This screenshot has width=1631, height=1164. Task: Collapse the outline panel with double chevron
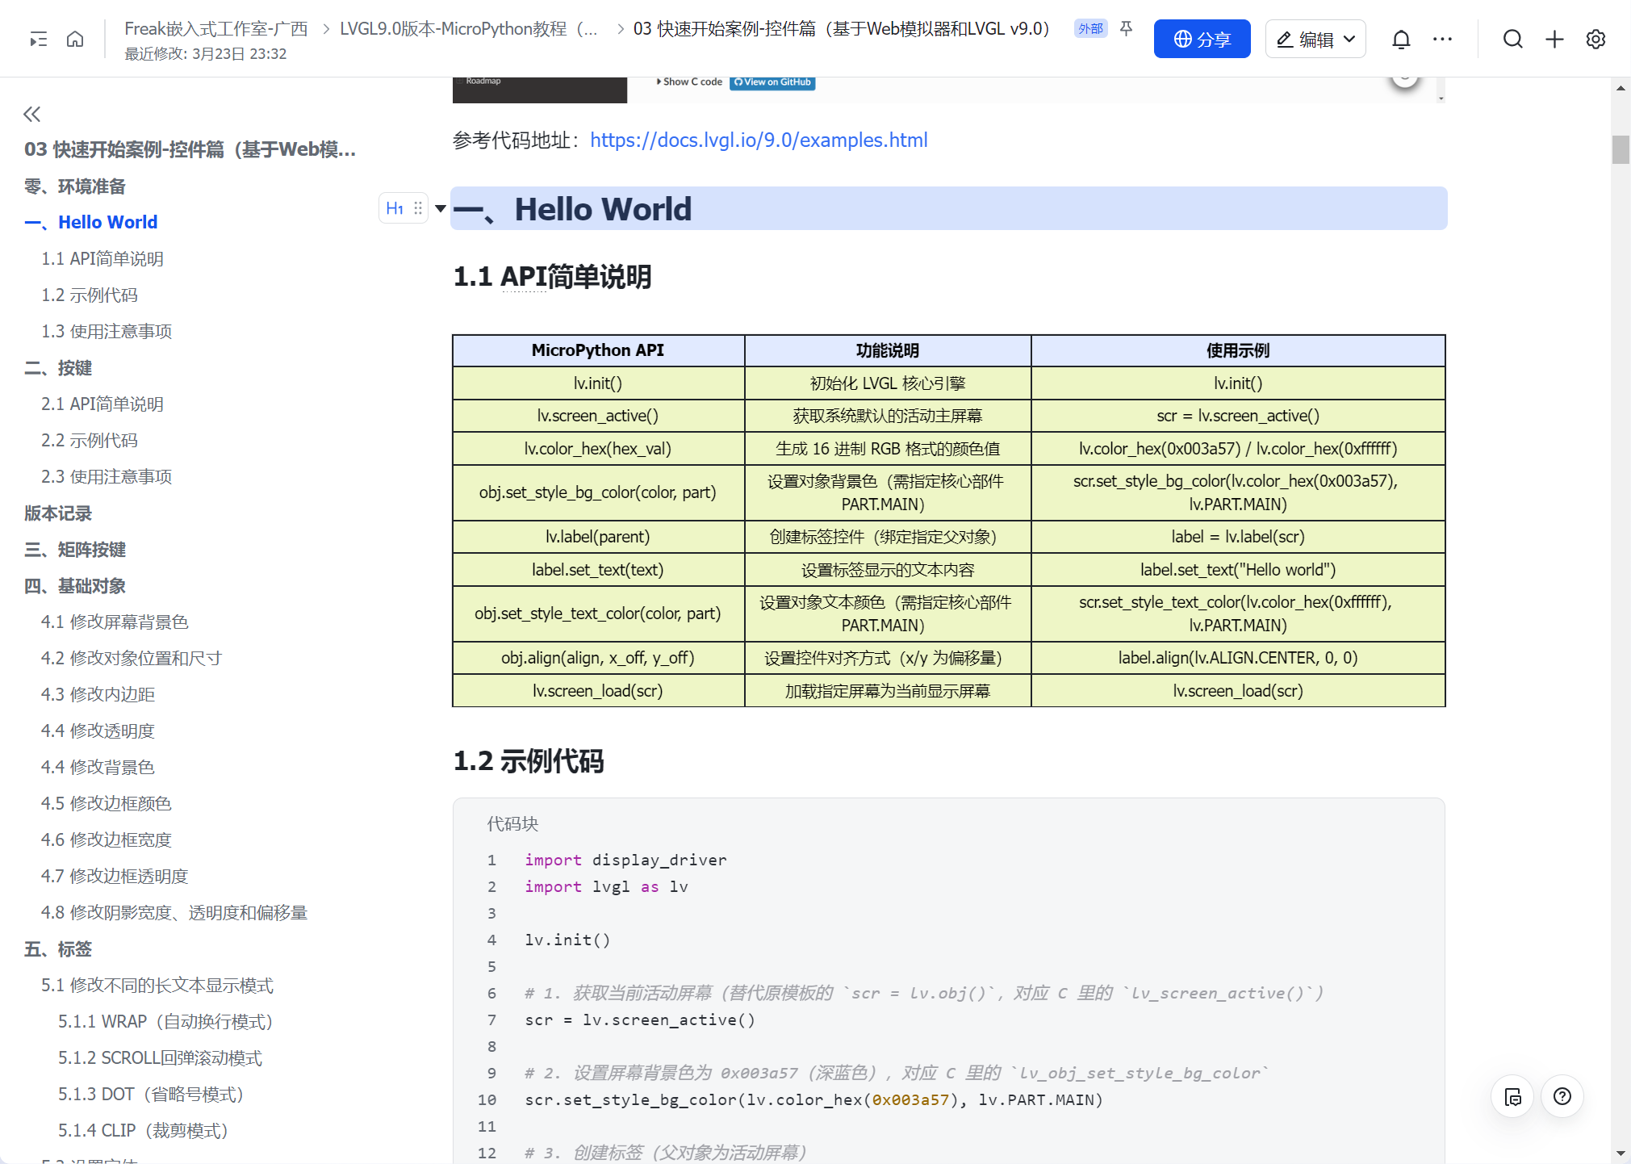[31, 114]
